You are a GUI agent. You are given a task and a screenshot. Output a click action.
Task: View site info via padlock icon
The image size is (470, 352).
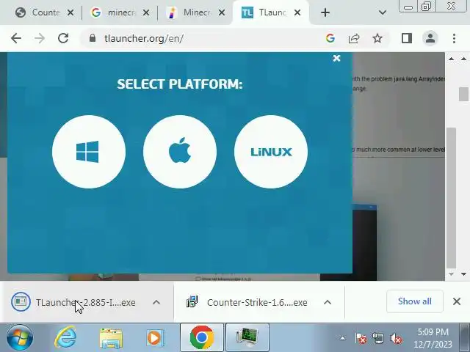click(x=93, y=38)
